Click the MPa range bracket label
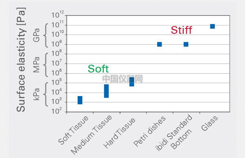Viewport: 245px width, 158px height. (36, 65)
